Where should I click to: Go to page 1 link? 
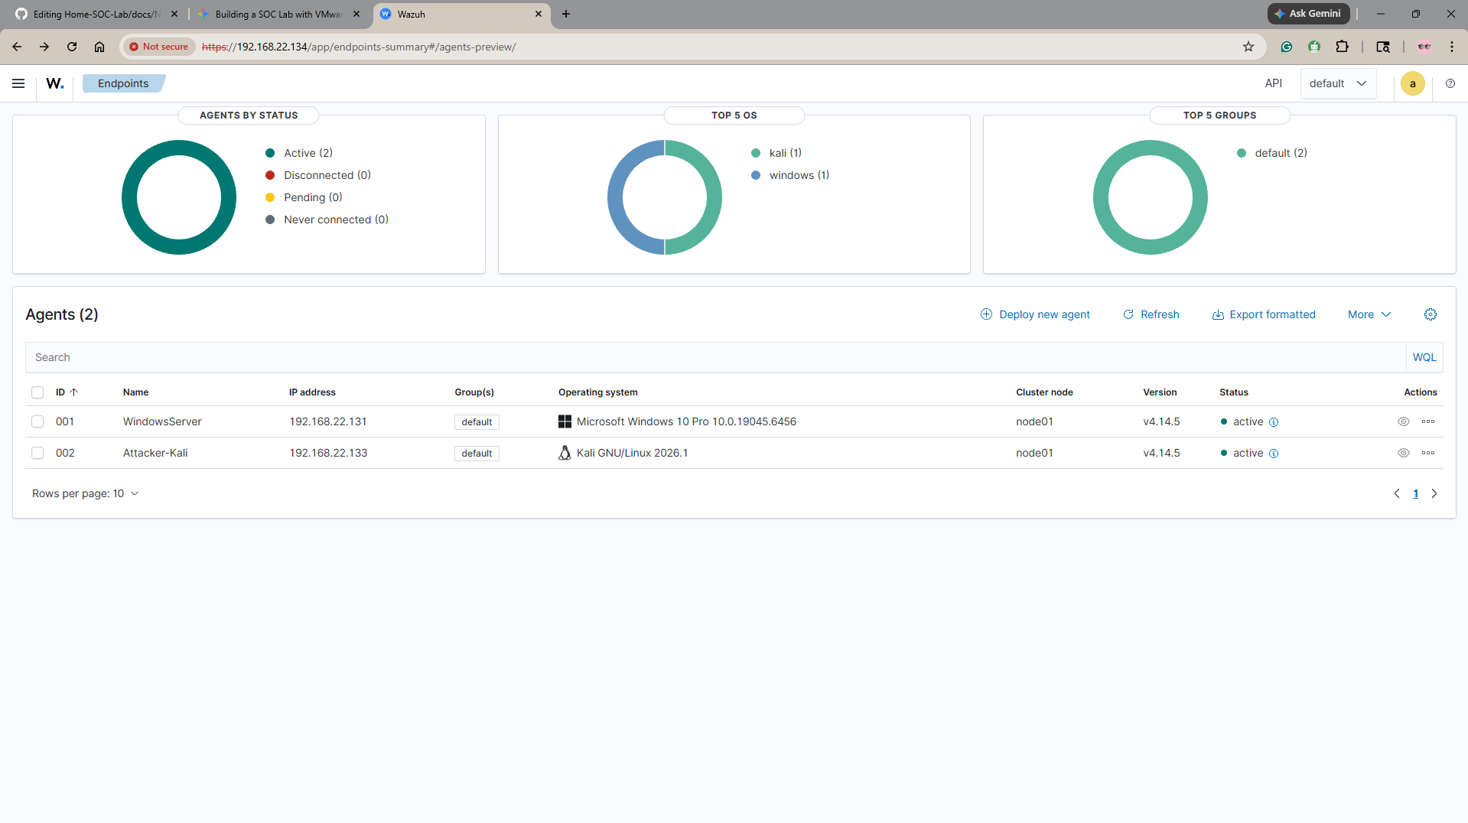click(x=1415, y=493)
